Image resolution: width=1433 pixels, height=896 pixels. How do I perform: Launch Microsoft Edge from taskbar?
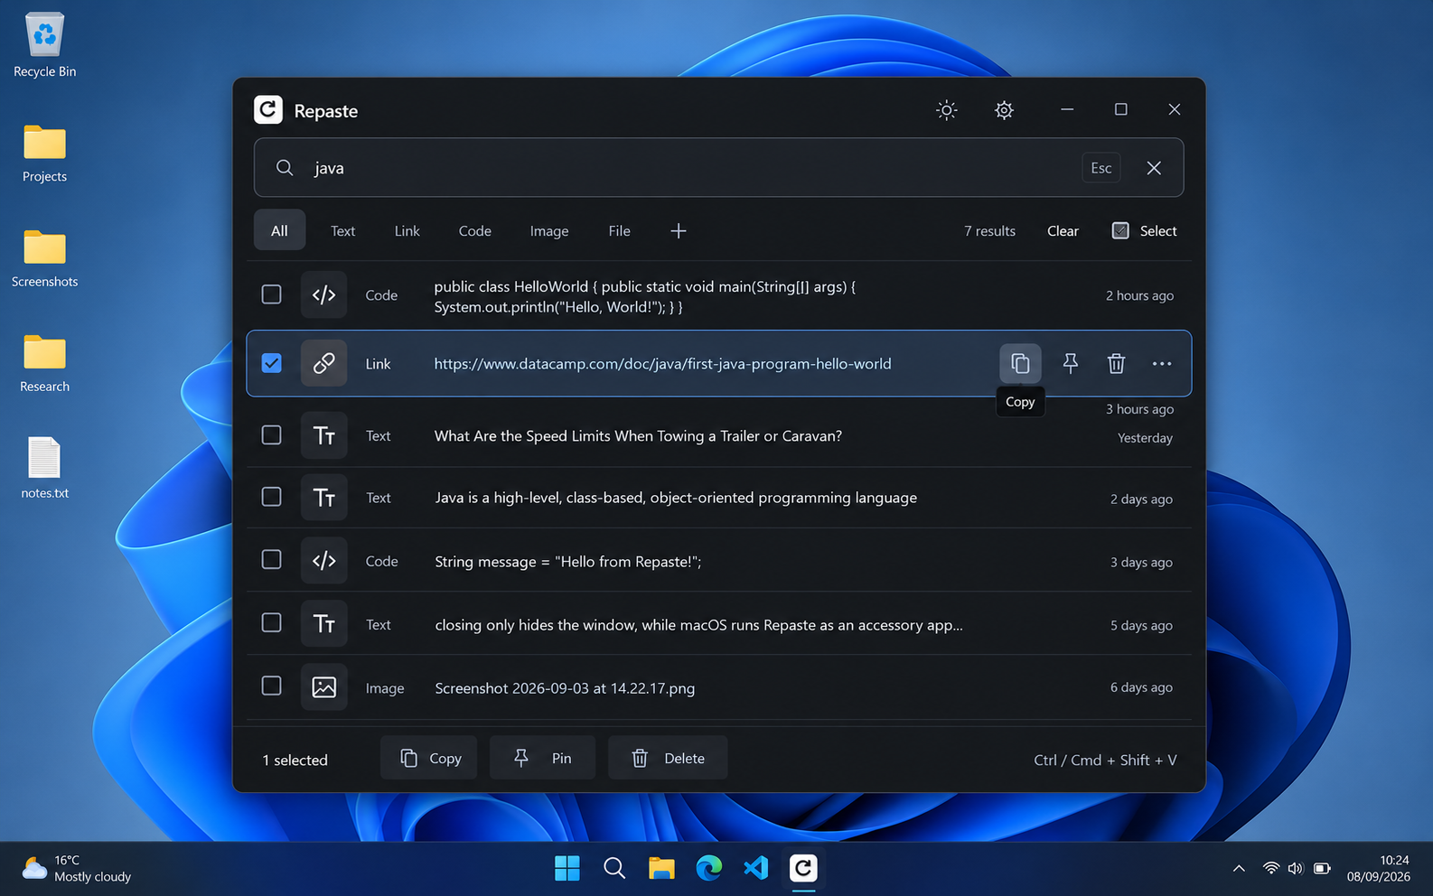click(709, 868)
